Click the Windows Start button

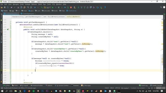(x=2, y=91)
